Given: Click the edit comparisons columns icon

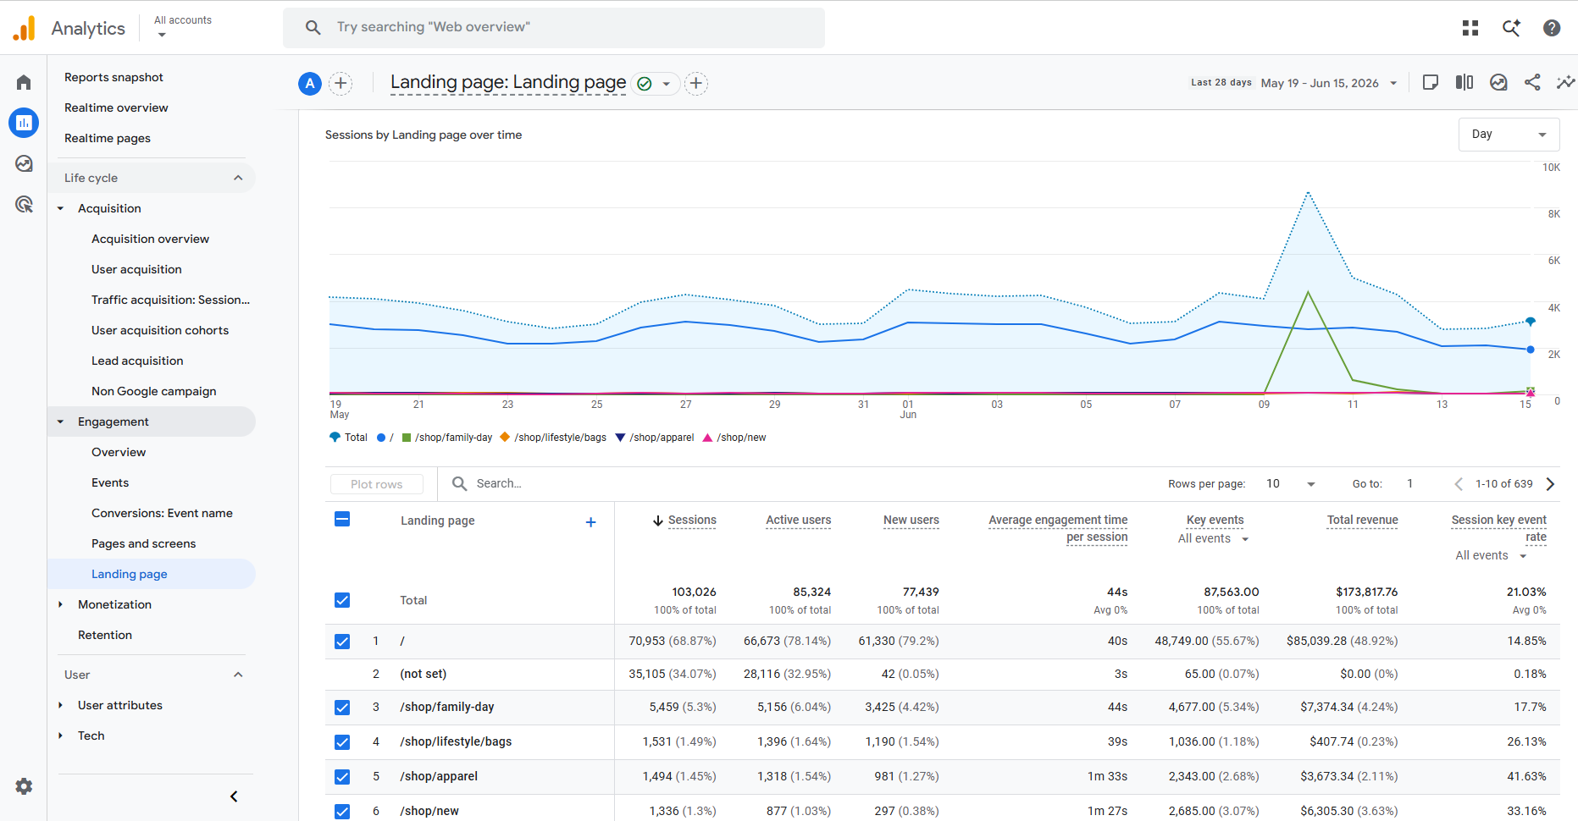Looking at the screenshot, I should 1464,82.
